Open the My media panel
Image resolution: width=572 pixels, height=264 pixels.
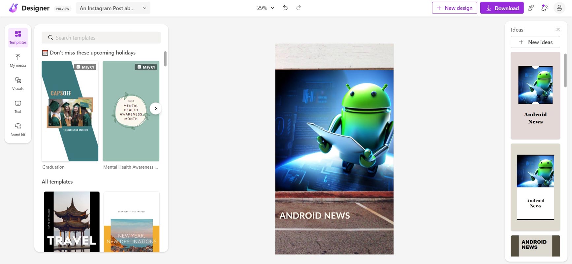click(x=18, y=60)
